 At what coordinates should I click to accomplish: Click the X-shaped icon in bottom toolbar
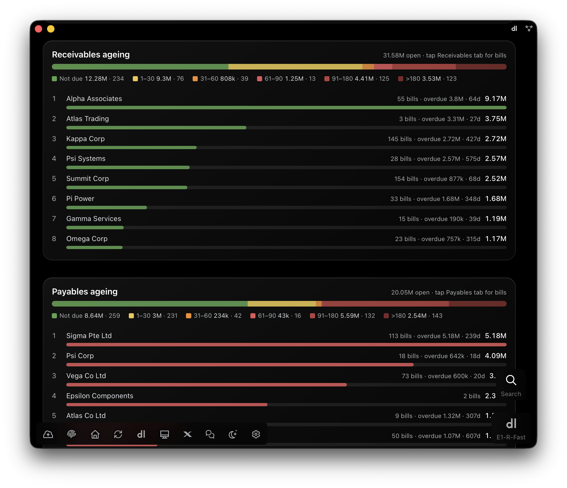(188, 434)
